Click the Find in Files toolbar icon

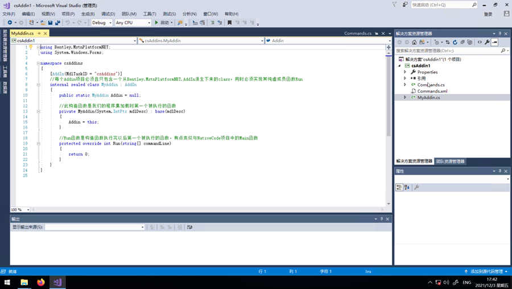click(180, 23)
